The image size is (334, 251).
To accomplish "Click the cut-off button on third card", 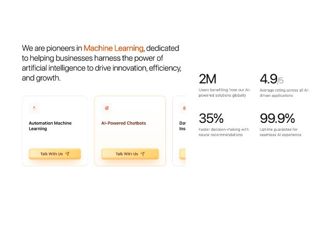I will click(183, 154).
